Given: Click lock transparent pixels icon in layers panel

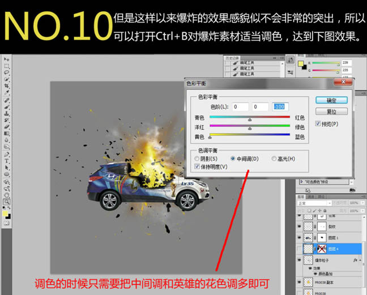Looking at the screenshot, I should click(309, 211).
